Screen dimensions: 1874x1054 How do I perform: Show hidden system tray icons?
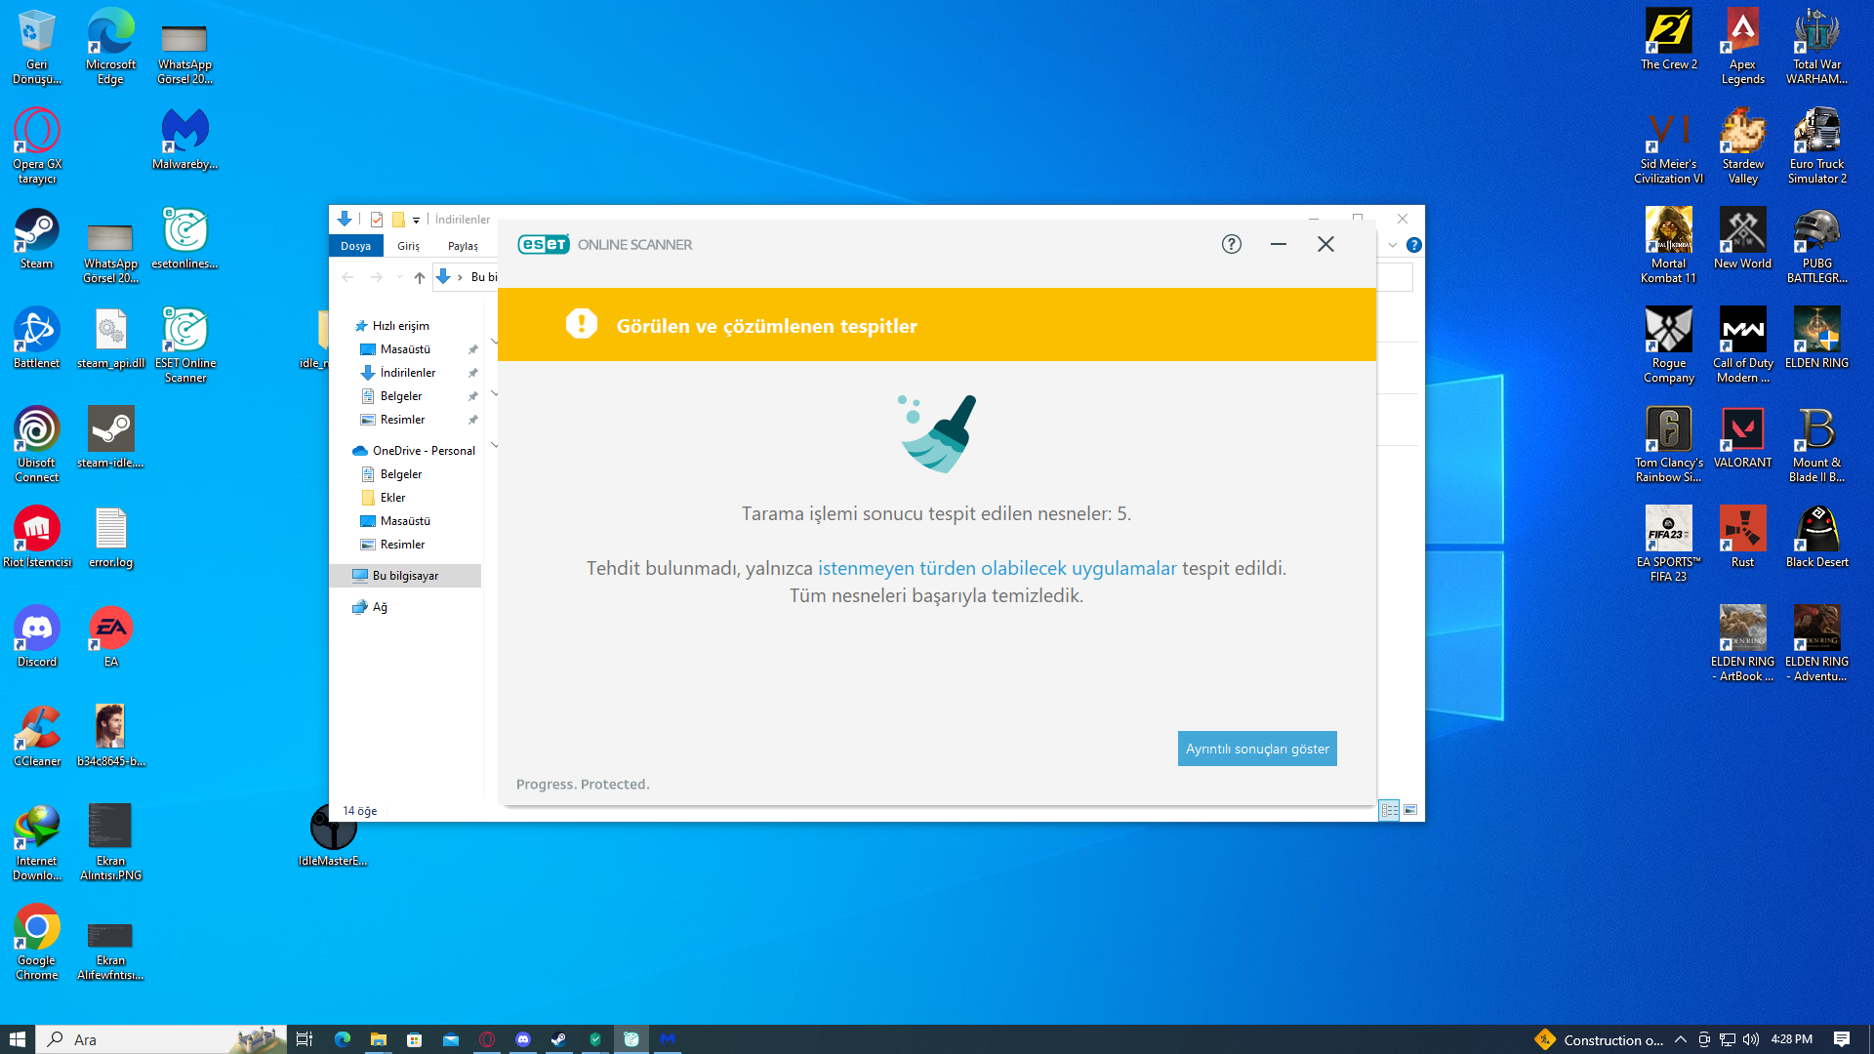click(x=1680, y=1039)
